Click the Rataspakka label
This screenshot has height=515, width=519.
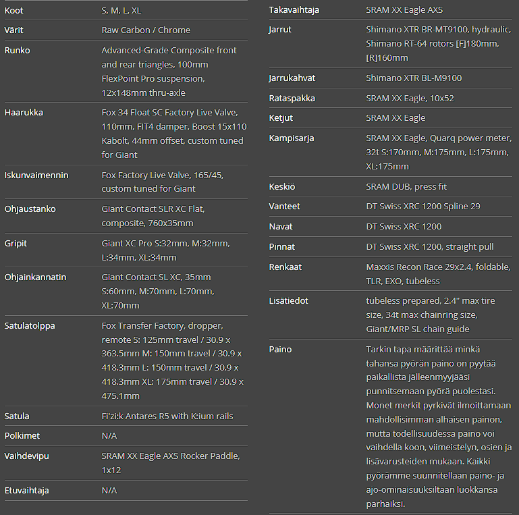point(292,99)
